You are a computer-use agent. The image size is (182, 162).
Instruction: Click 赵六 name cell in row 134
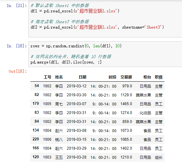pyautogui.click(x=59, y=131)
